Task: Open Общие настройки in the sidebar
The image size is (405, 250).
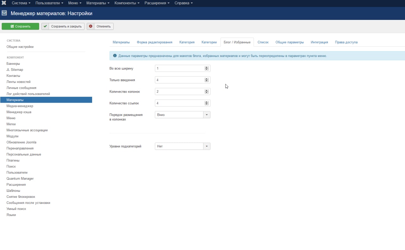Action: coord(20,47)
